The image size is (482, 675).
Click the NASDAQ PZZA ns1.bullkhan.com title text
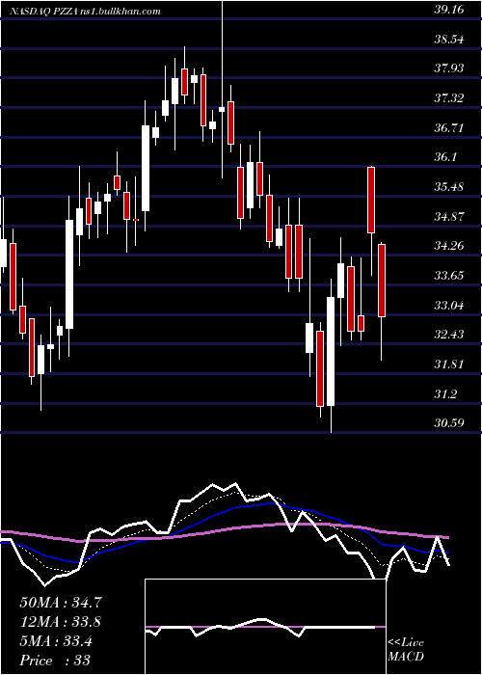click(86, 12)
